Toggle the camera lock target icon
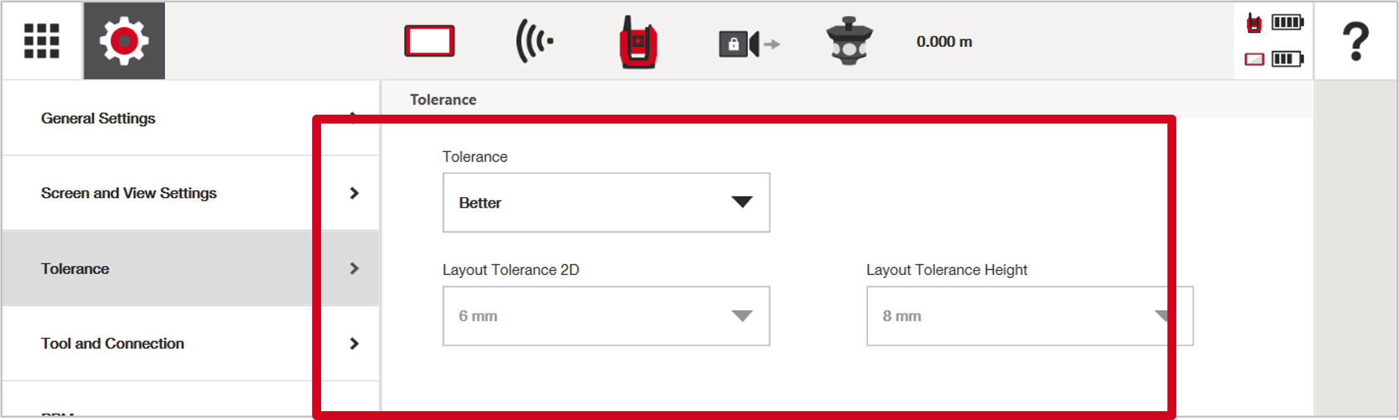This screenshot has height=420, width=1399. click(749, 44)
